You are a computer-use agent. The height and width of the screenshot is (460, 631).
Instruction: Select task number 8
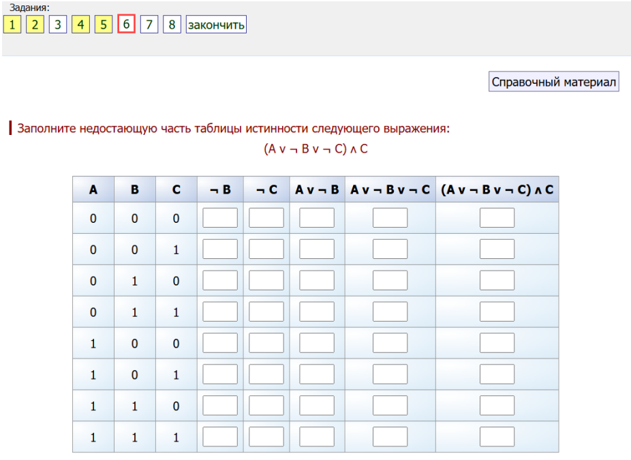[172, 25]
